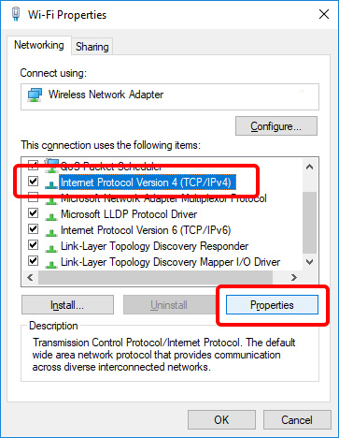Click the Configure... button
339x438 pixels.
pos(276,126)
